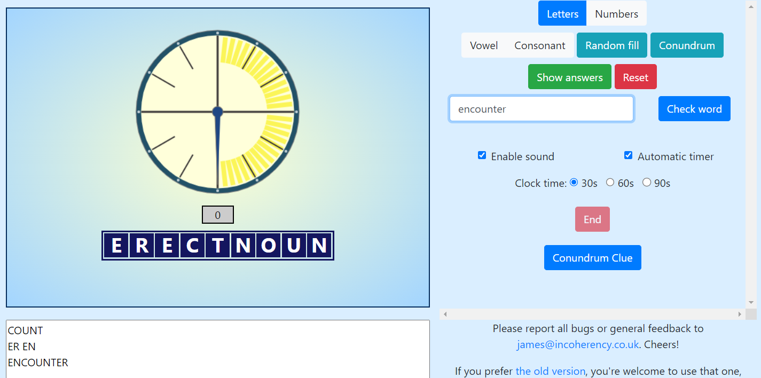End the current round
This screenshot has height=378, width=761.
(592, 219)
